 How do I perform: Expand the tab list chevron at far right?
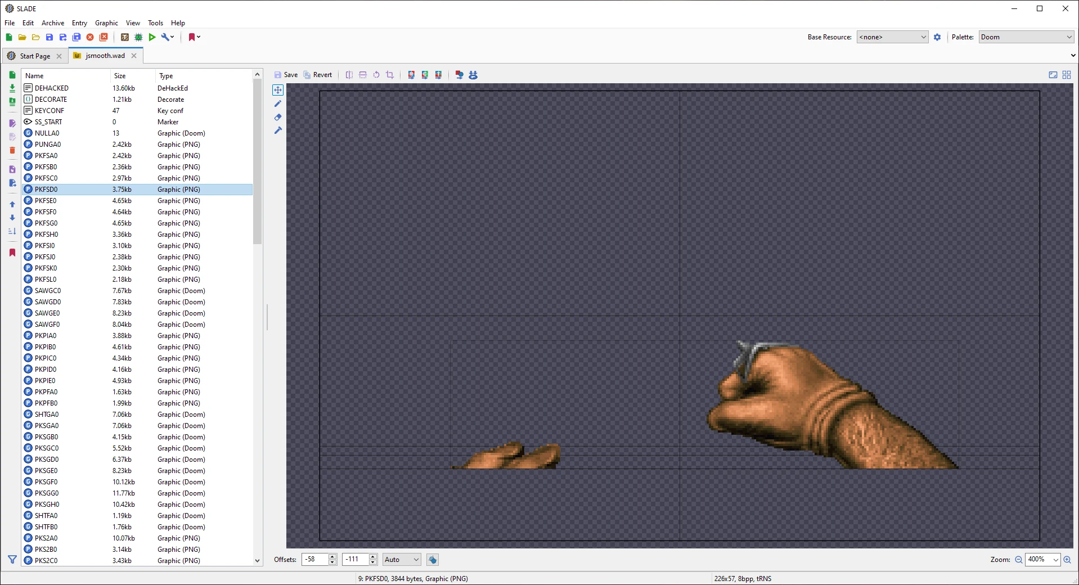tap(1073, 56)
